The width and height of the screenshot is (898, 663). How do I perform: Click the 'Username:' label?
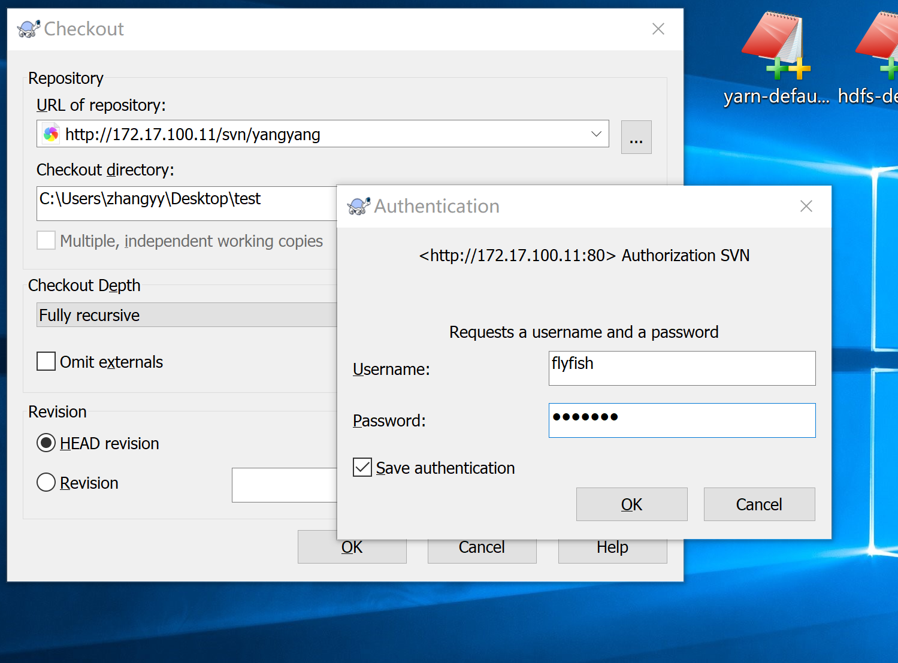point(391,369)
